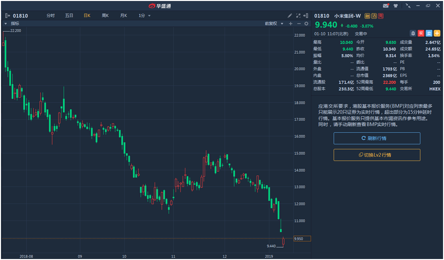This screenshot has height=260, width=444.
Task: Click the blue 卖 sell icon
Action: [x=429, y=33]
